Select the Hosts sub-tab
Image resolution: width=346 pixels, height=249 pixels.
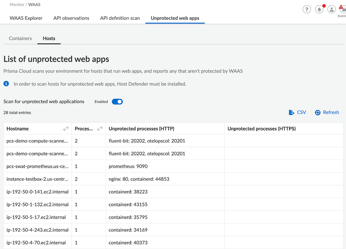(x=49, y=38)
